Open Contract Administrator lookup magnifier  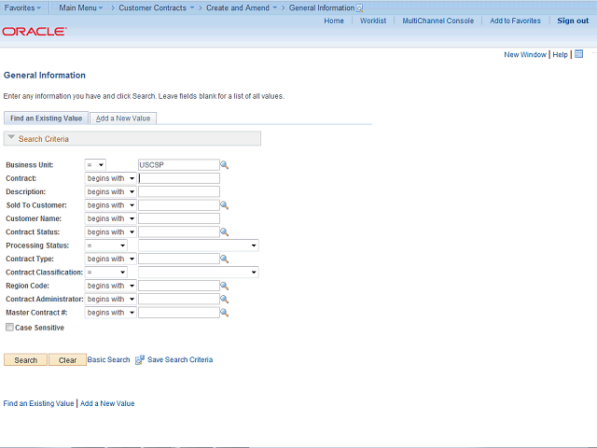point(225,300)
